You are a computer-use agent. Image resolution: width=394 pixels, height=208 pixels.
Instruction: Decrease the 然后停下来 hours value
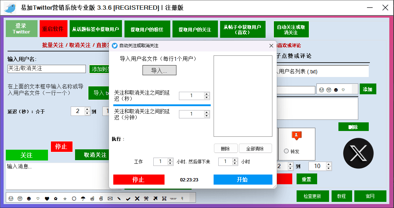(x=235, y=163)
